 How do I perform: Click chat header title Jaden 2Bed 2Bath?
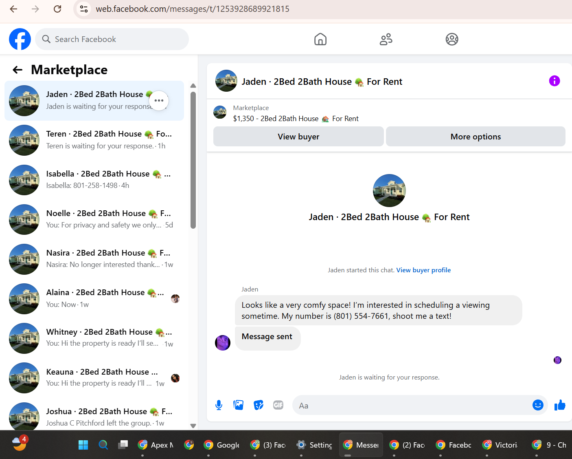pos(322,82)
